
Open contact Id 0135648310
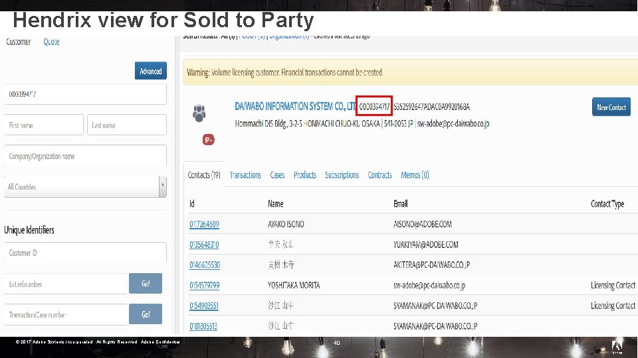(x=204, y=245)
